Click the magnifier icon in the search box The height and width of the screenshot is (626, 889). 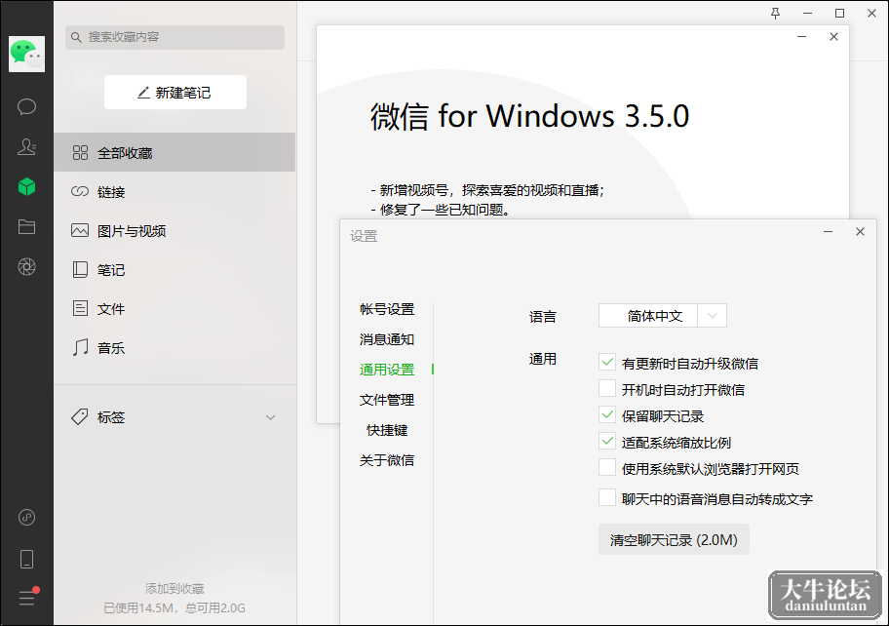tap(76, 37)
